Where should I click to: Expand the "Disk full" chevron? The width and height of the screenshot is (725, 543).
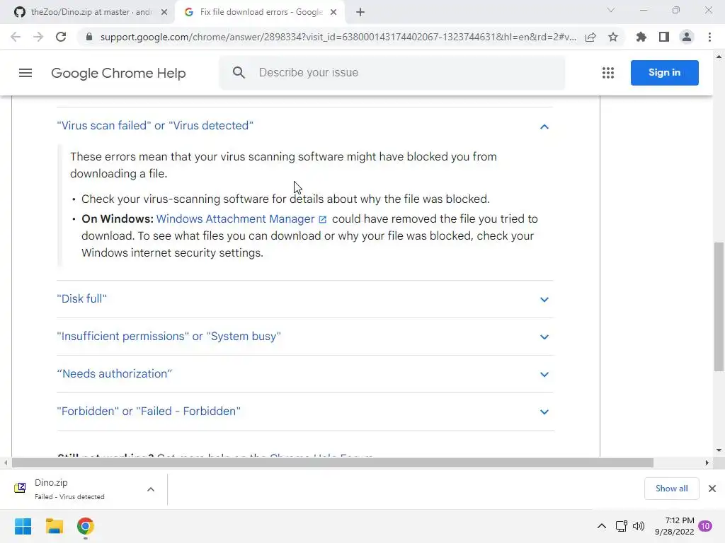coord(544,300)
